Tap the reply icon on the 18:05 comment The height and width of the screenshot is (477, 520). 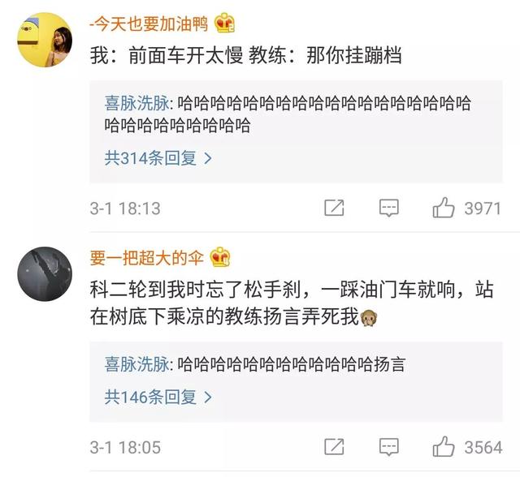389,447
